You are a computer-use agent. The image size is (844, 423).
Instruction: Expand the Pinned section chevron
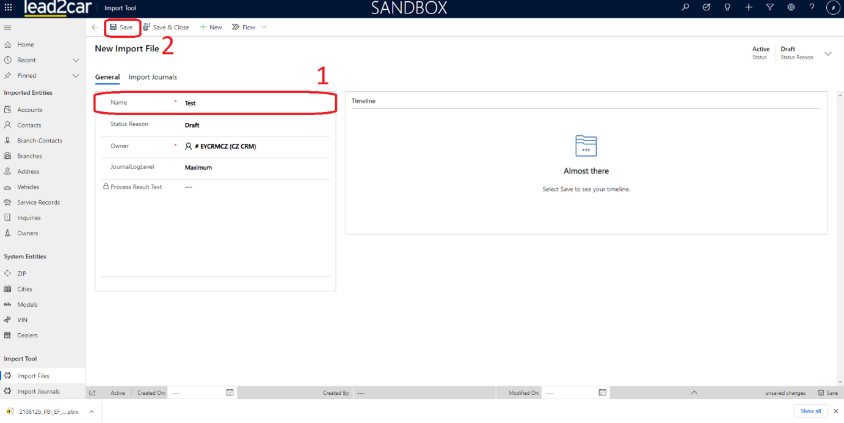[76, 76]
